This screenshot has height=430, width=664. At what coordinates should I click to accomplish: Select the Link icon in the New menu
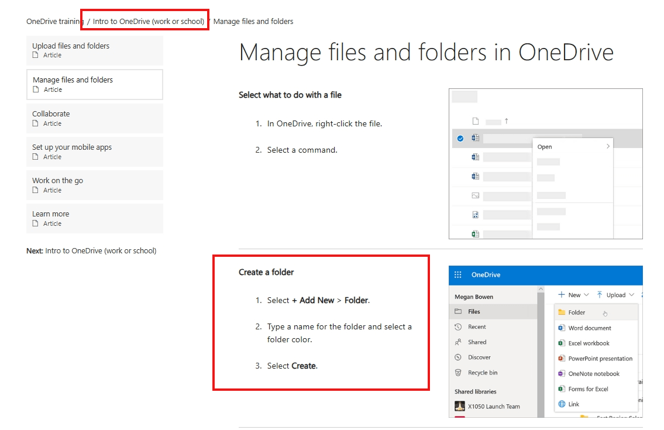pyautogui.click(x=562, y=404)
